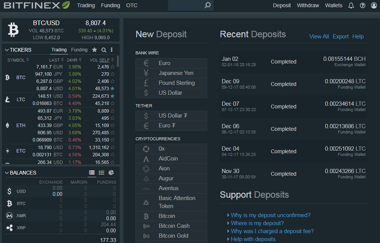The height and width of the screenshot is (243, 380).
Task: Switch to the Funding tab in Tickers
Action: (x=79, y=50)
